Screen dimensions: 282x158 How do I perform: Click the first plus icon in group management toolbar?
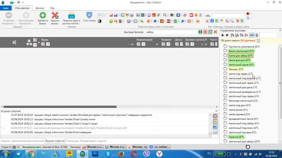(x=223, y=35)
